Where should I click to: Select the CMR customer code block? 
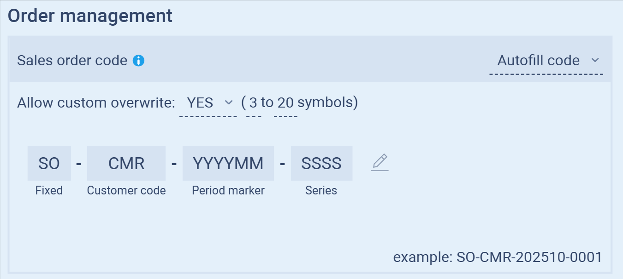(x=126, y=163)
